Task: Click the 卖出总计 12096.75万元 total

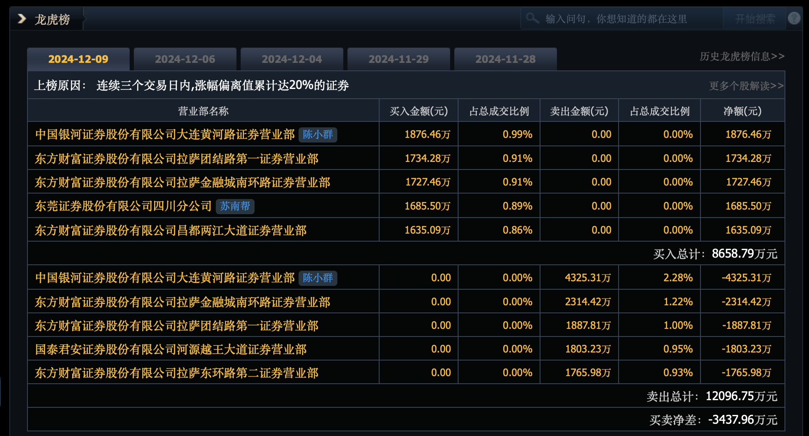Action: tap(712, 396)
